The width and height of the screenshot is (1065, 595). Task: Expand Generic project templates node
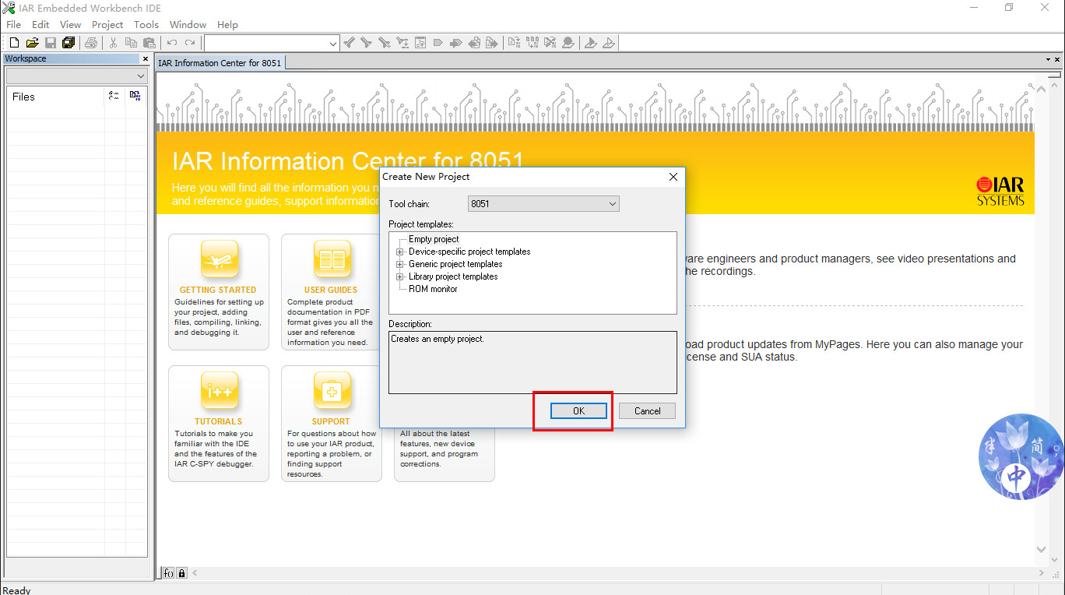pyautogui.click(x=400, y=264)
